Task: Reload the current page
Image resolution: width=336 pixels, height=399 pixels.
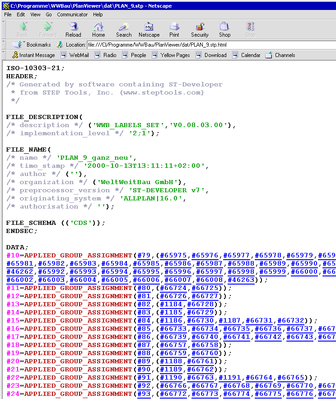Action: pyautogui.click(x=73, y=29)
